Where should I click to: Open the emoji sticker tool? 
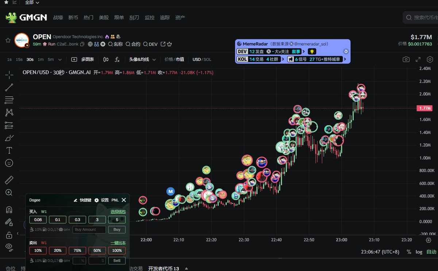9,163
